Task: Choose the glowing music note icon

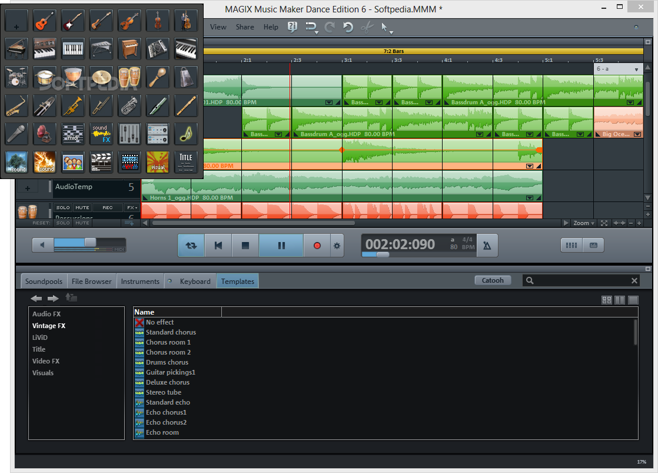Action: [186, 134]
